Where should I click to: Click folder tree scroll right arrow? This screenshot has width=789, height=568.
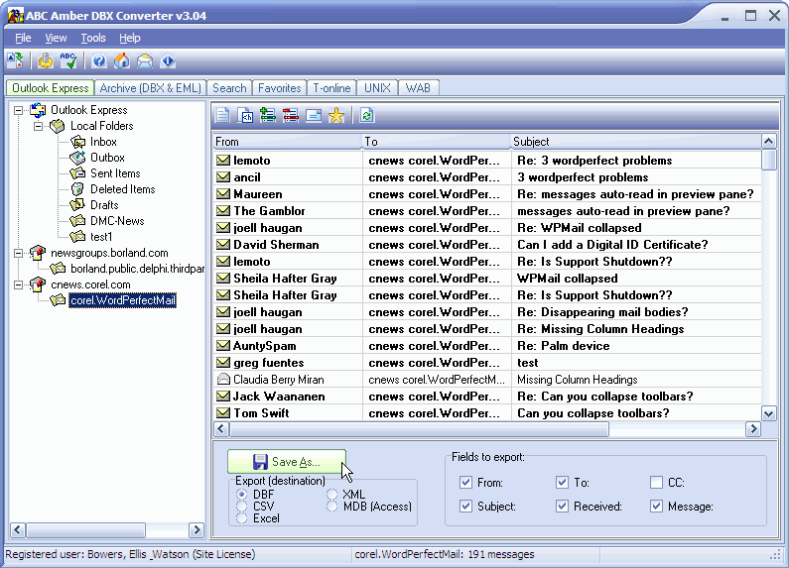click(x=197, y=529)
